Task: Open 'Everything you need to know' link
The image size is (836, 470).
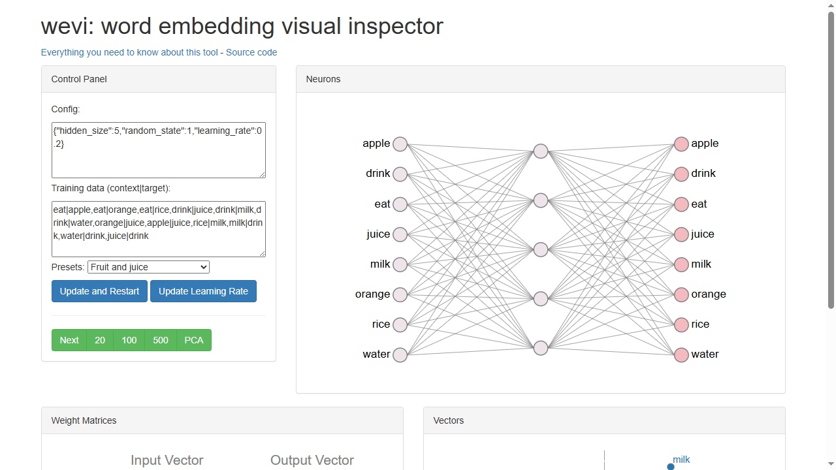Action: 129,52
